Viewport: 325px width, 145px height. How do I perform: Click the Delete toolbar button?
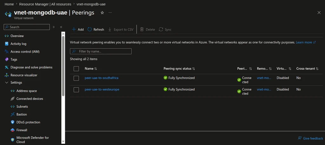(148, 29)
